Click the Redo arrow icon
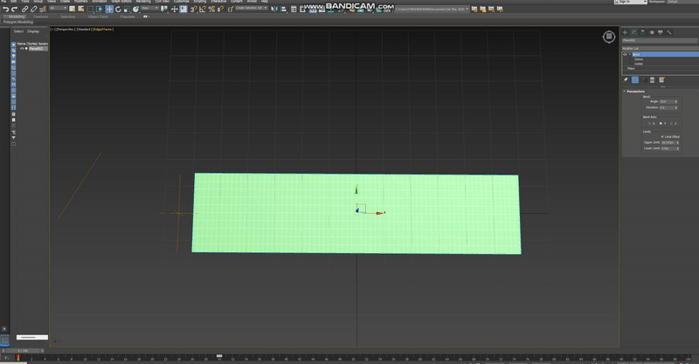Screen dimensions: 699x364 coord(14,9)
